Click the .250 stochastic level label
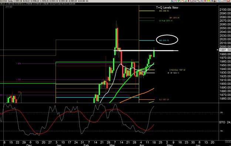Image resolution: width=231 pixels, height=146 pixels. (x=221, y=113)
